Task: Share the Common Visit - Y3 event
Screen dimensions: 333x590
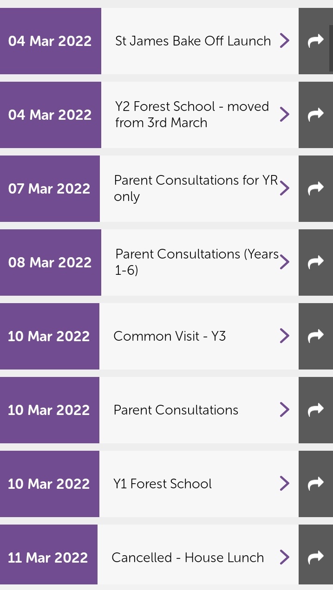Action: [316, 336]
